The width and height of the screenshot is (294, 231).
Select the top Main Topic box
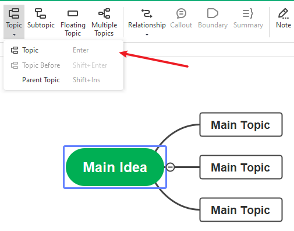click(x=241, y=124)
